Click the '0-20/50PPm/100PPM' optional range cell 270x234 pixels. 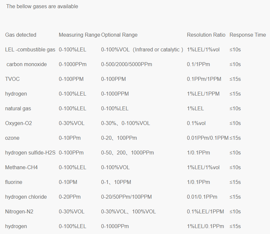coord(126,197)
